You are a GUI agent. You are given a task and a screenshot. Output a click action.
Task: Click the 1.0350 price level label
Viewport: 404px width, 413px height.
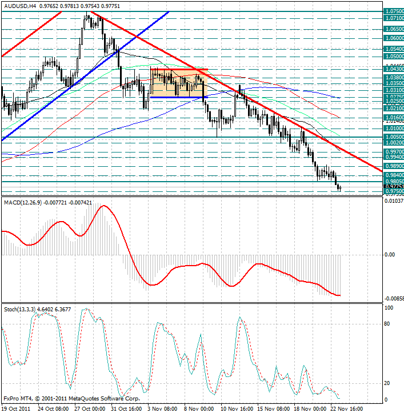tap(394, 83)
